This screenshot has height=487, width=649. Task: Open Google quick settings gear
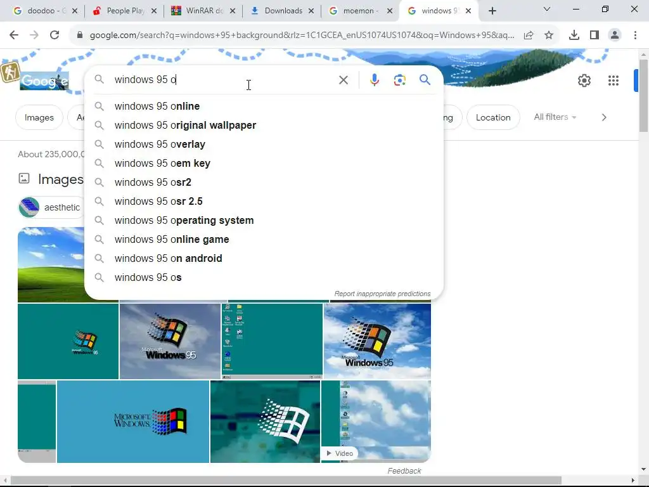coord(584,81)
